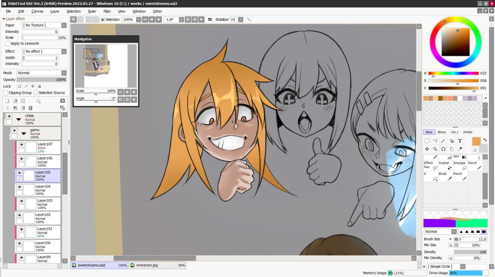The height and width of the screenshot is (277, 495).
Task: Hide Layer104 with its eye icon
Action: tap(19, 187)
